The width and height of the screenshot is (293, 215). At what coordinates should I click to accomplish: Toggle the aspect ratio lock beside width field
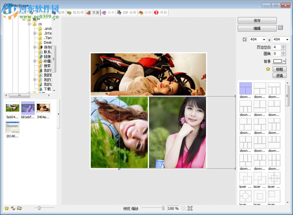[x=245, y=39]
